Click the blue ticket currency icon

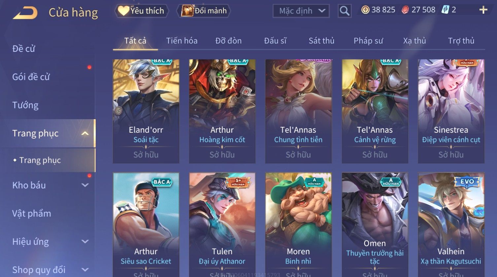[445, 10]
